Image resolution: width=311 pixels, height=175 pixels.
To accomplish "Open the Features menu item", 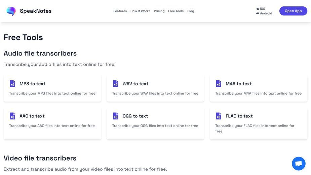I will tap(120, 11).
